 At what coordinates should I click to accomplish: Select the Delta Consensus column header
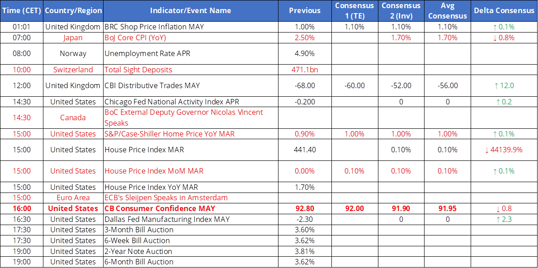(503, 11)
